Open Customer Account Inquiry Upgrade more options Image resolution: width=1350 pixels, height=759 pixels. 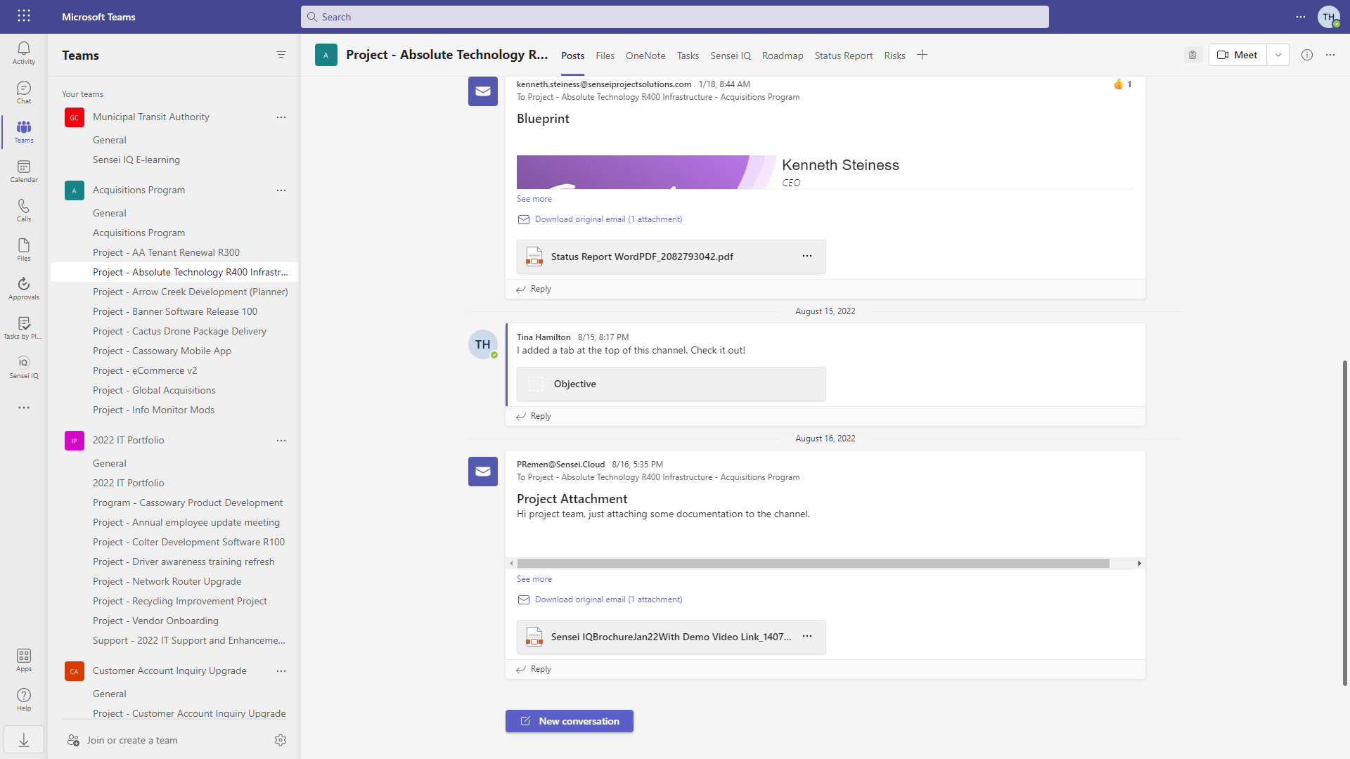[x=281, y=671]
